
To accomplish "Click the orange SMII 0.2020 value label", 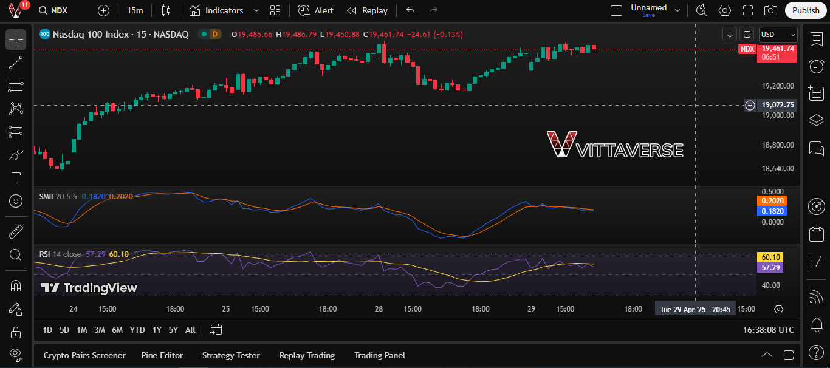I will 771,201.
